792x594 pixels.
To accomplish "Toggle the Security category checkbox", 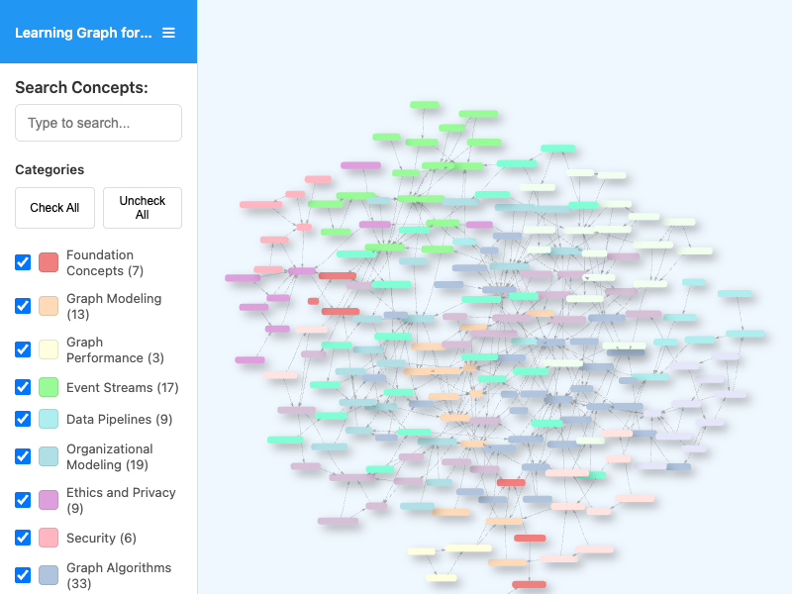I will coord(23,538).
